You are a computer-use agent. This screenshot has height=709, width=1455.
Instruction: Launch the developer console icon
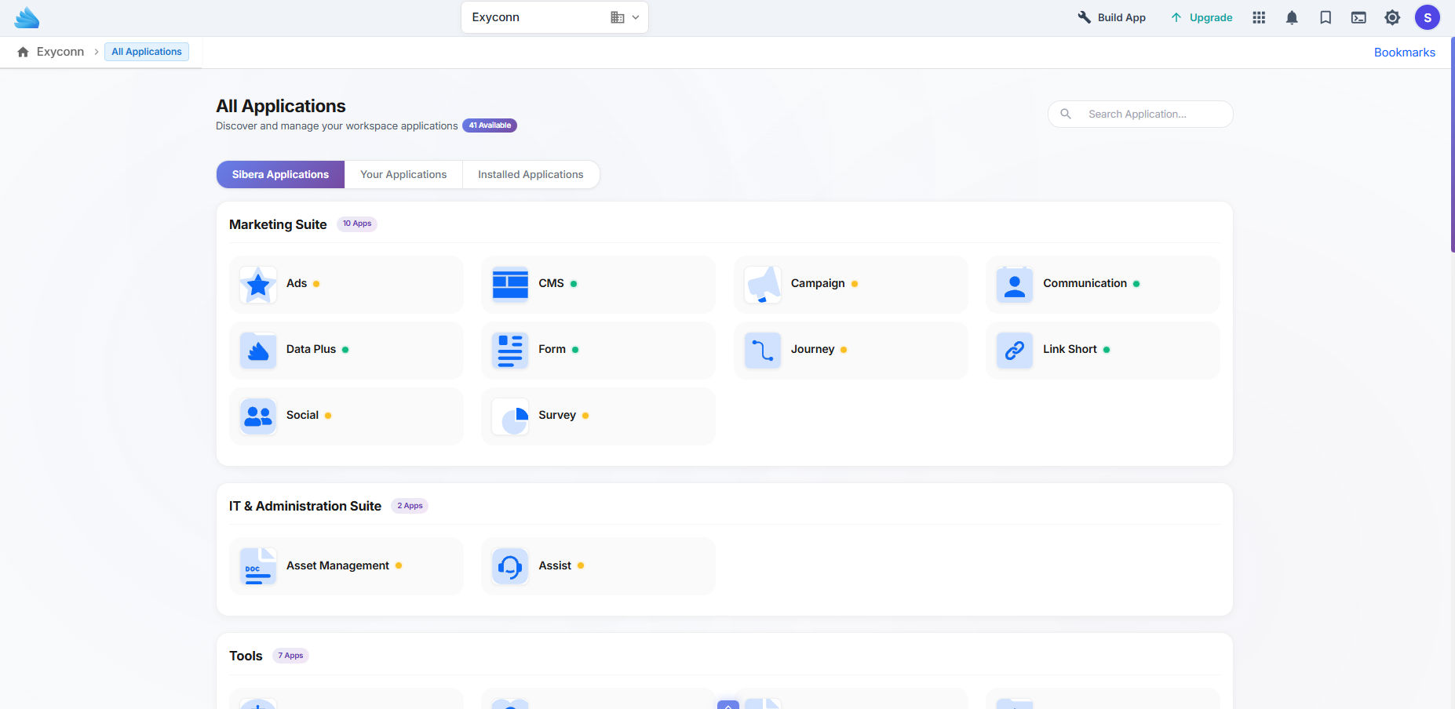1358,16
